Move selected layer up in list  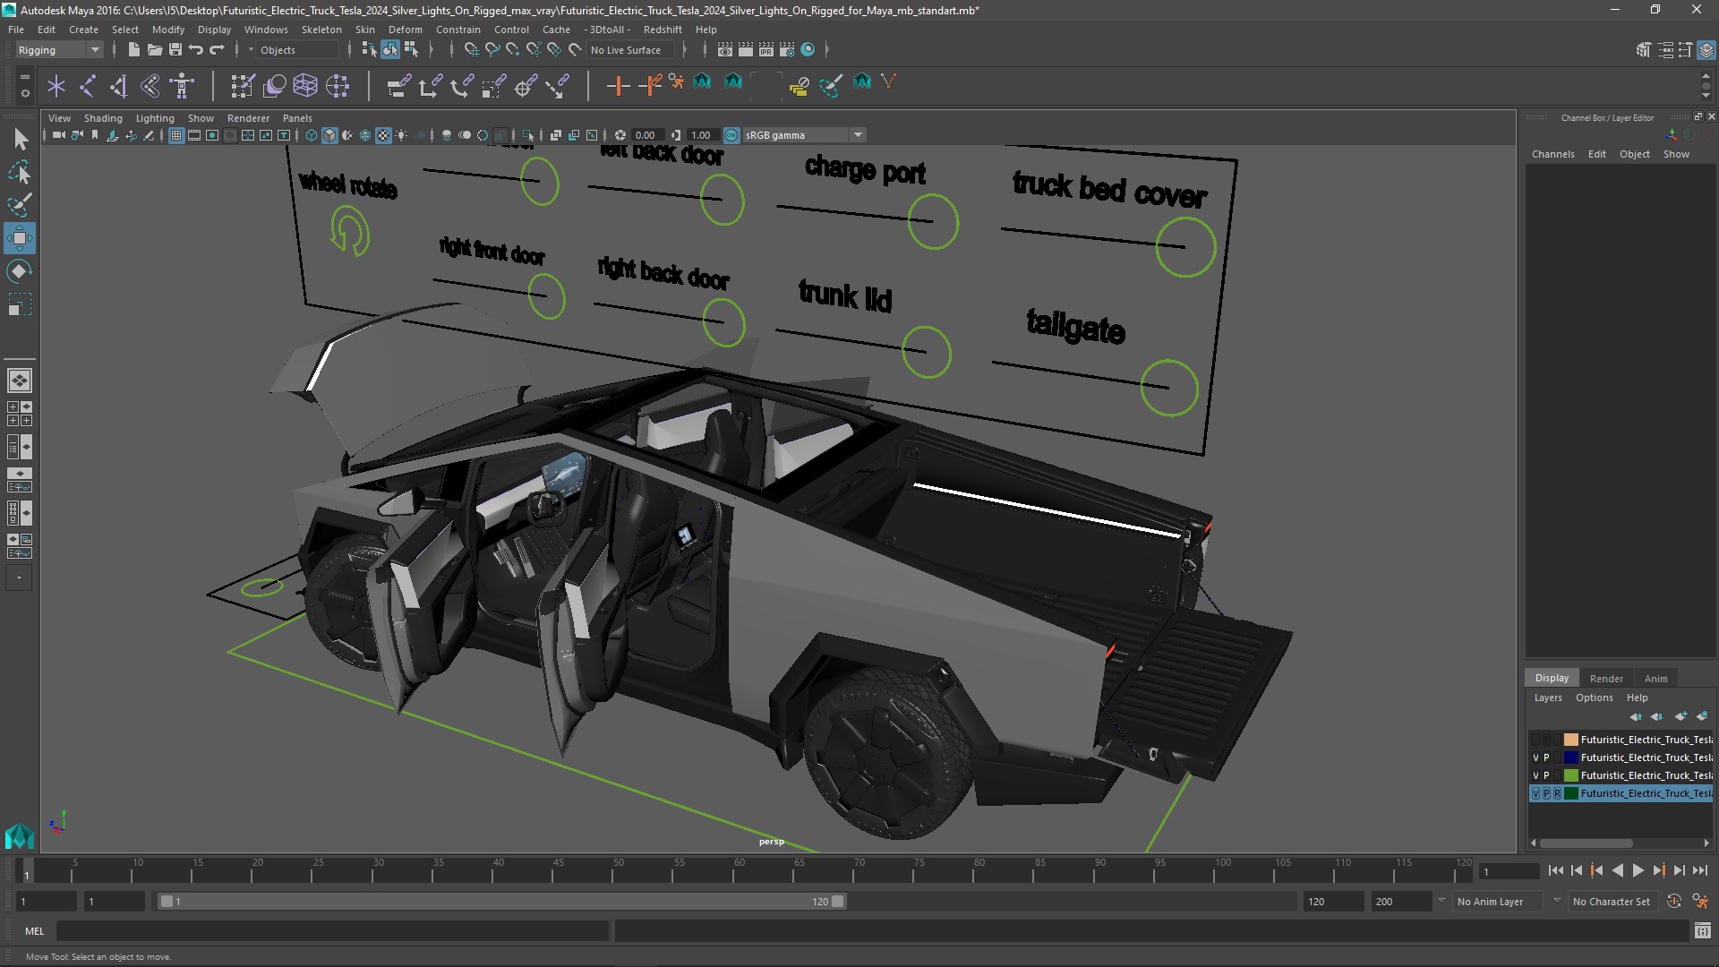click(1636, 716)
